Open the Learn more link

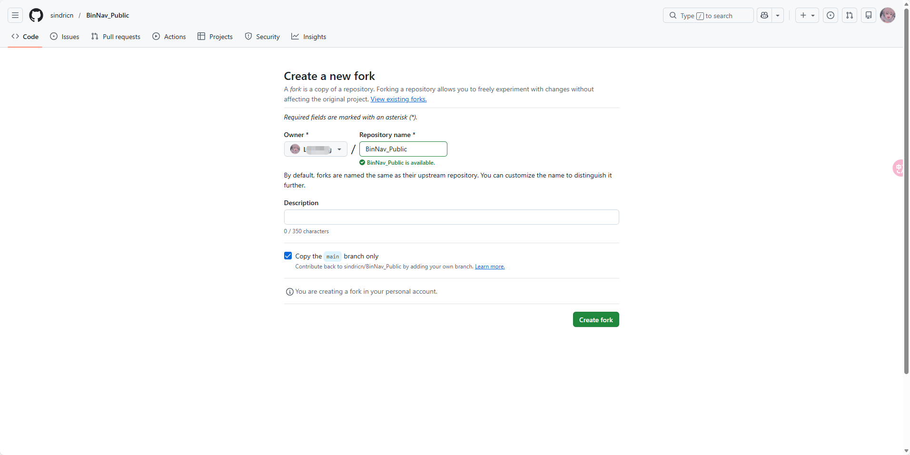coord(490,267)
